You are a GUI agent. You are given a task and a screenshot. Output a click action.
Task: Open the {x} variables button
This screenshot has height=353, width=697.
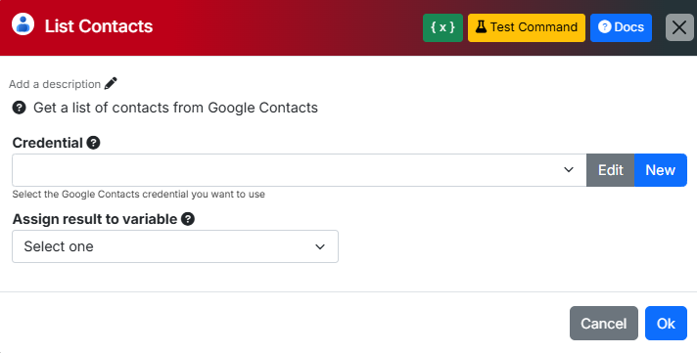tap(442, 27)
